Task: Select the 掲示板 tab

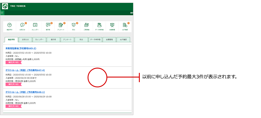Action: point(53,40)
